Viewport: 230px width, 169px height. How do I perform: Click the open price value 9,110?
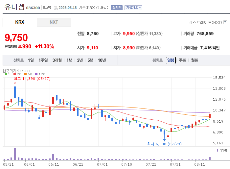pyautogui.click(x=92, y=48)
